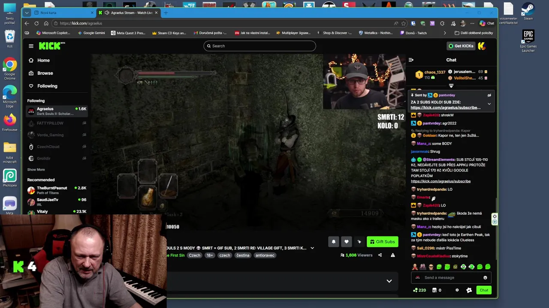Viewport: 549px width, 308px height.
Task: Open Epic Games Launcher desktop icon
Action: click(x=528, y=41)
